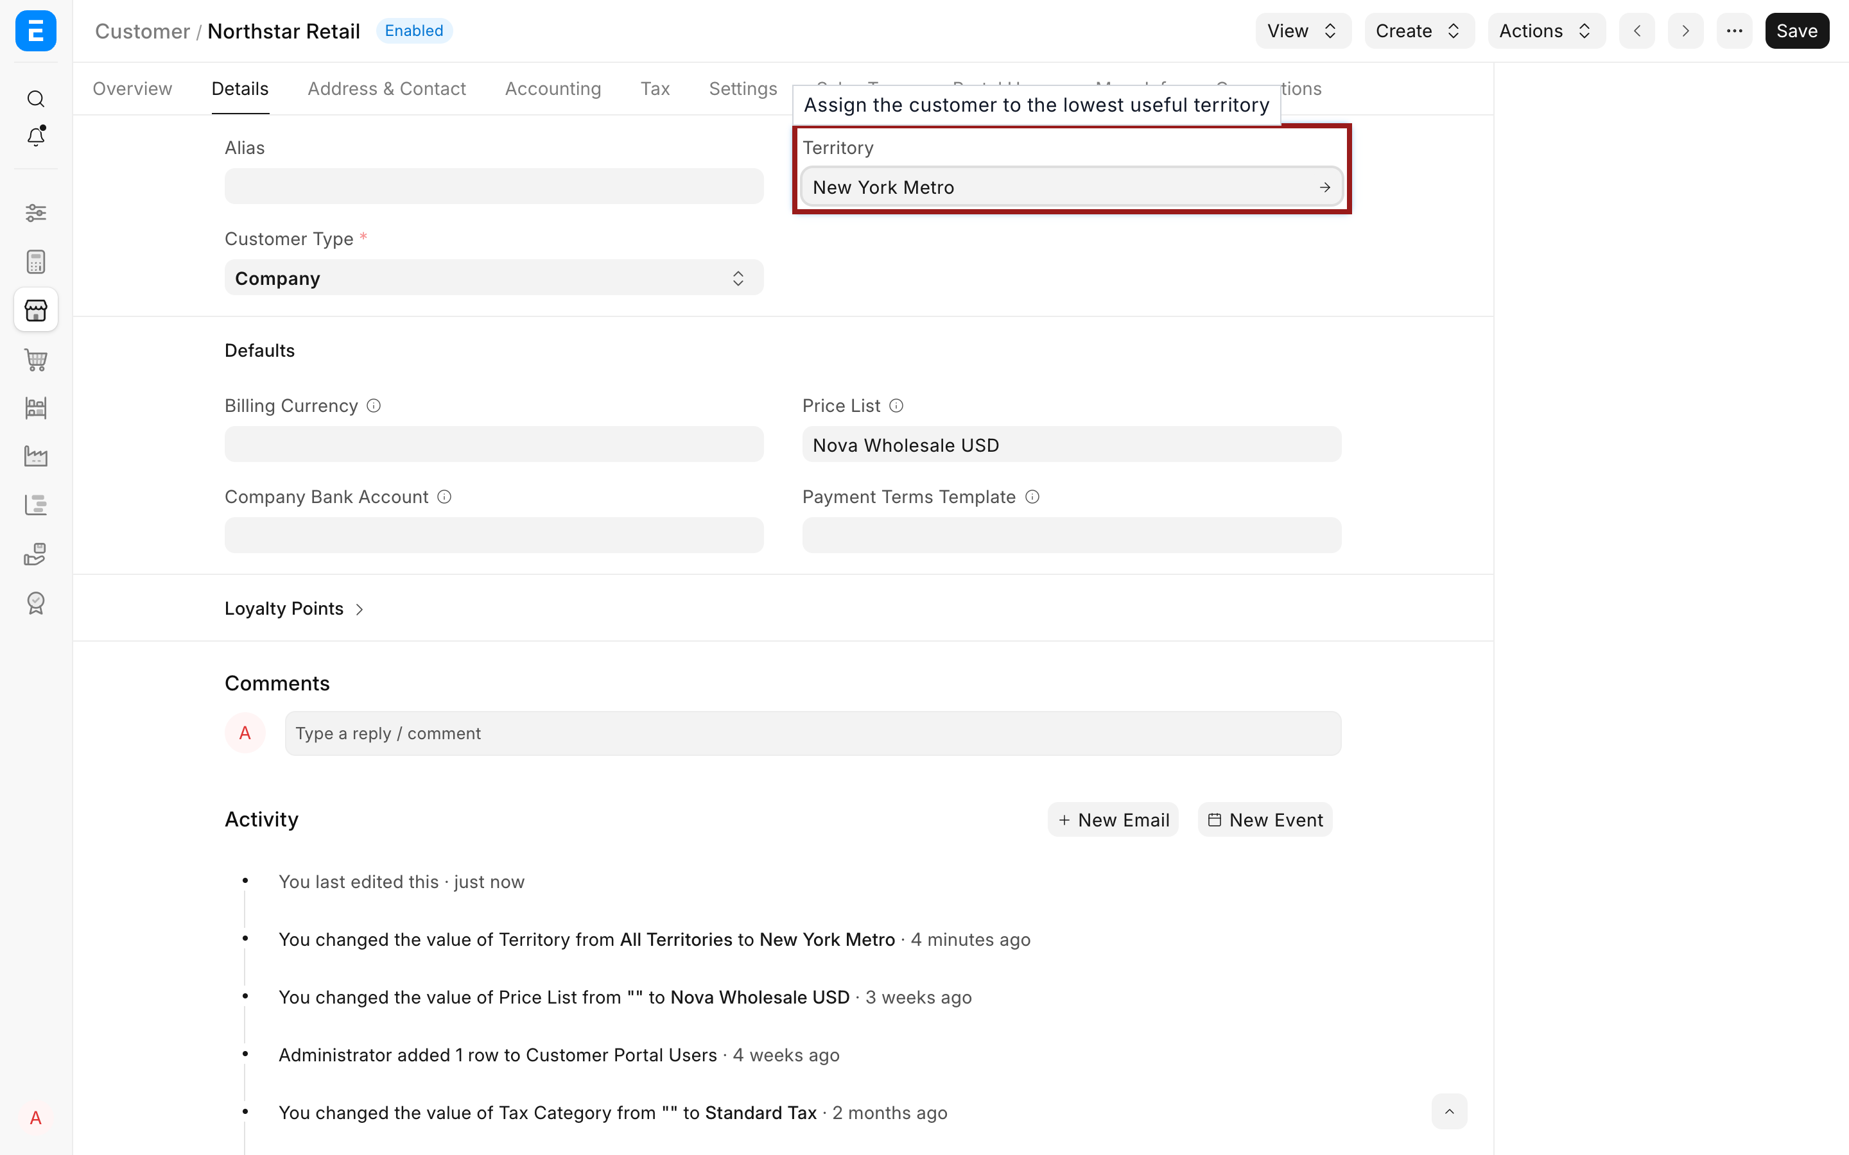Click the New Event button

[1265, 819]
